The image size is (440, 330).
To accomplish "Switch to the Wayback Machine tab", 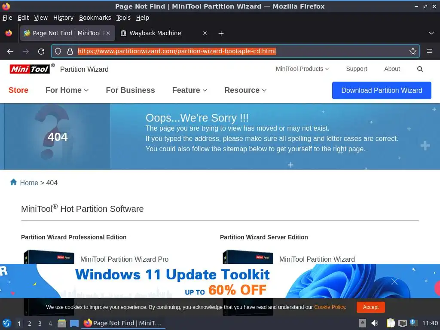I will 164,33.
